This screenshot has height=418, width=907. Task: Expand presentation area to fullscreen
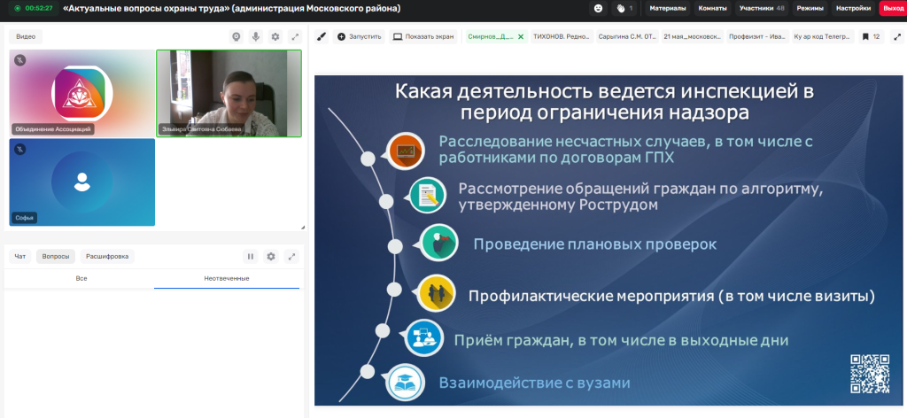coord(898,36)
